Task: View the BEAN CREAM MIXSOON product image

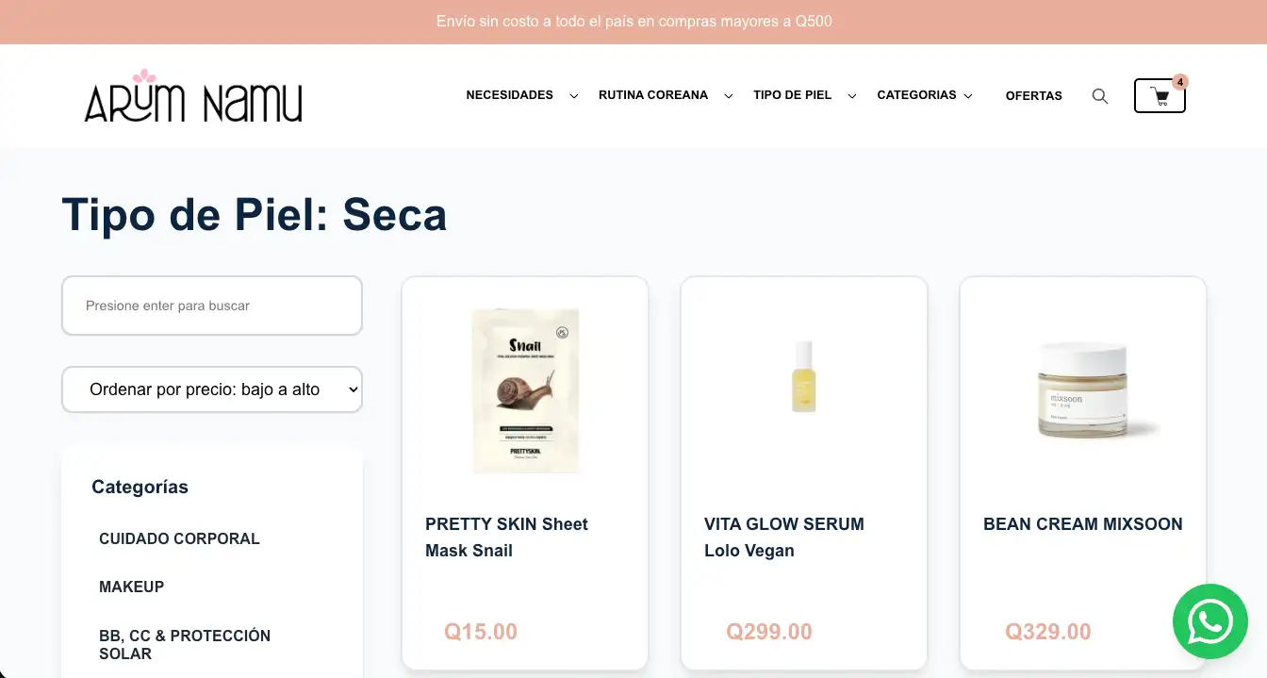Action: click(x=1082, y=390)
